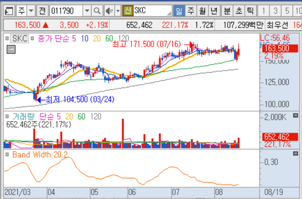Screen dimensions: 302x199
Task: Click the 주 market type button
Action: coord(21,11)
